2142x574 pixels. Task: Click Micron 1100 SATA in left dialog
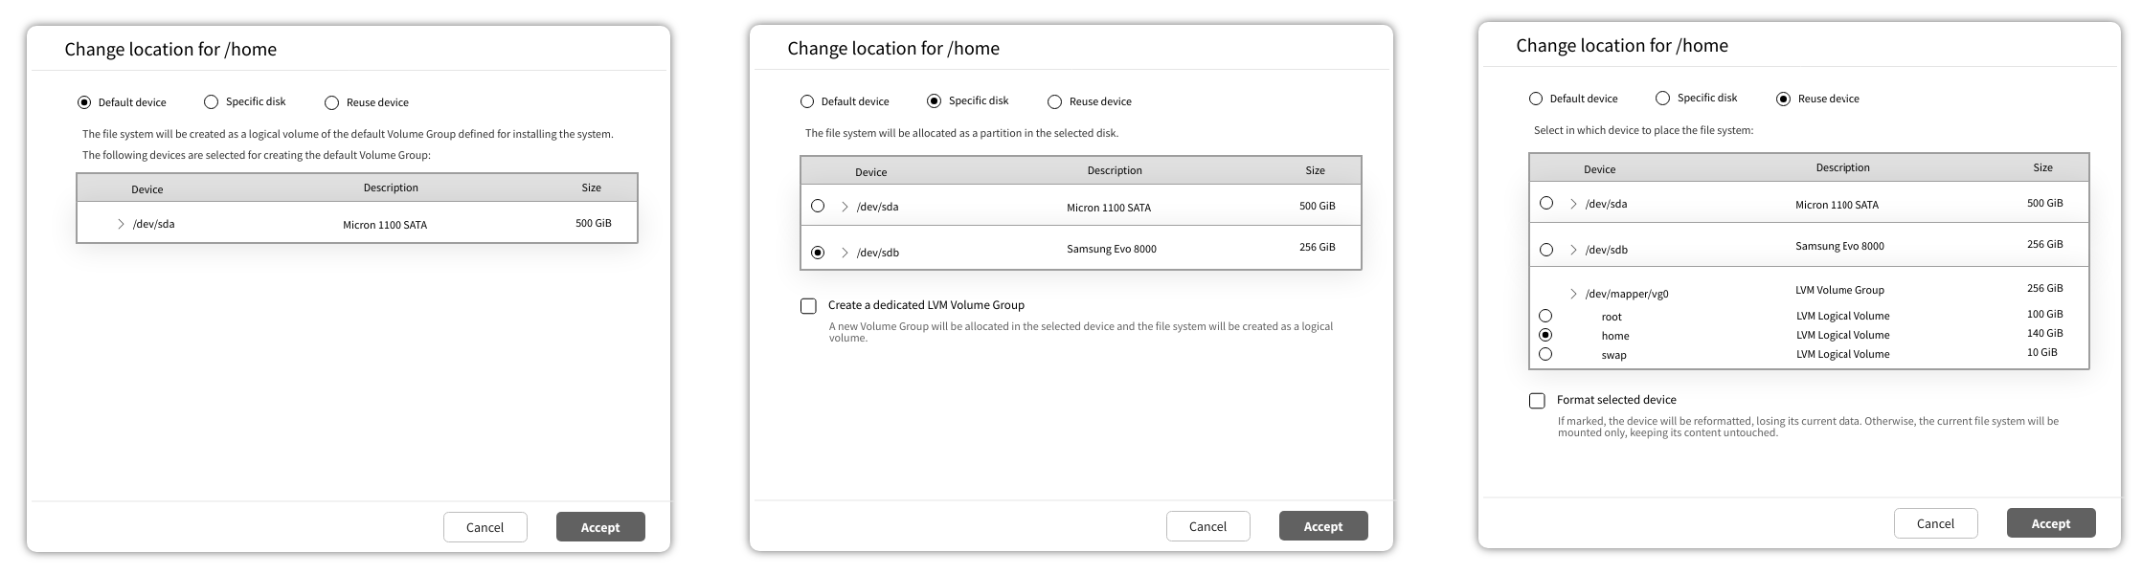pyautogui.click(x=385, y=225)
